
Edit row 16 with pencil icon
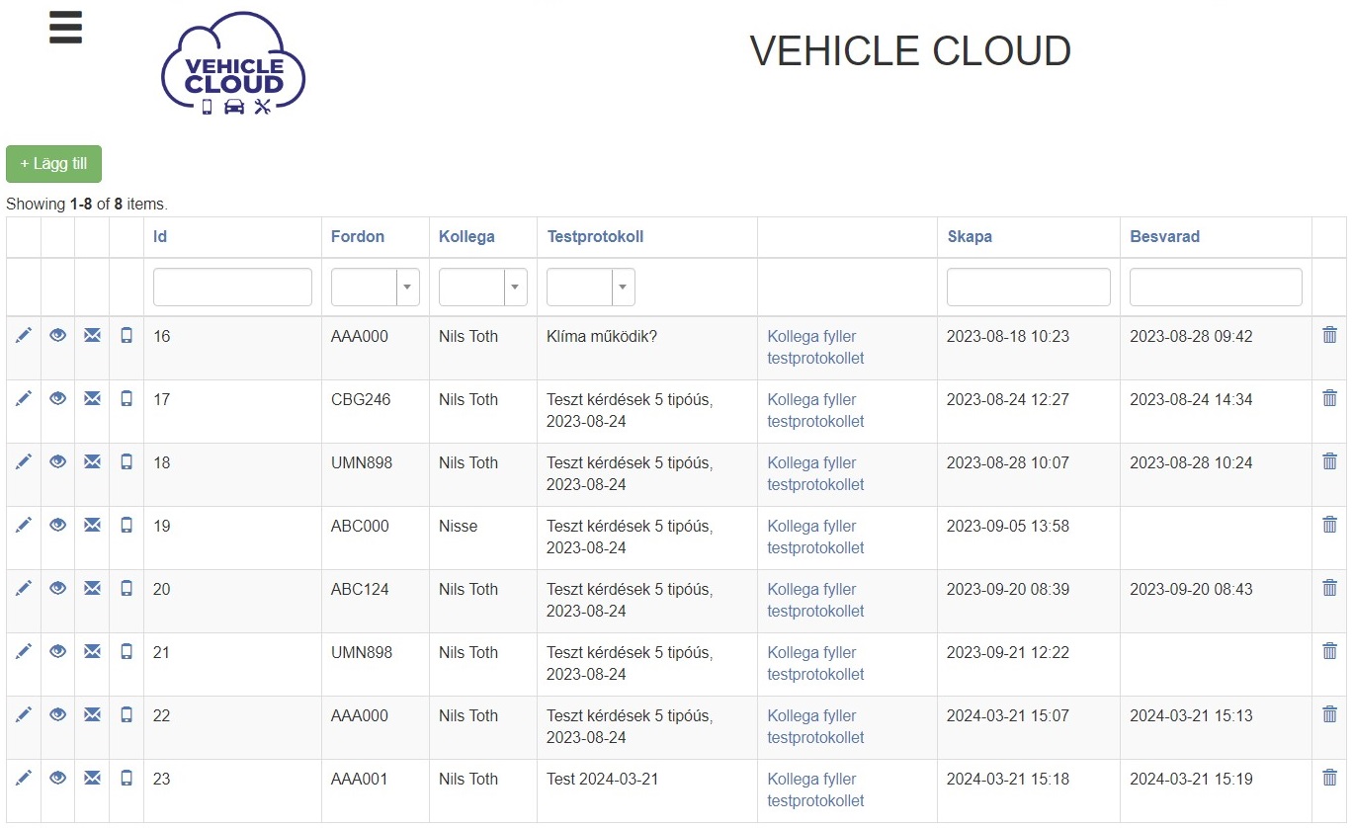(24, 336)
